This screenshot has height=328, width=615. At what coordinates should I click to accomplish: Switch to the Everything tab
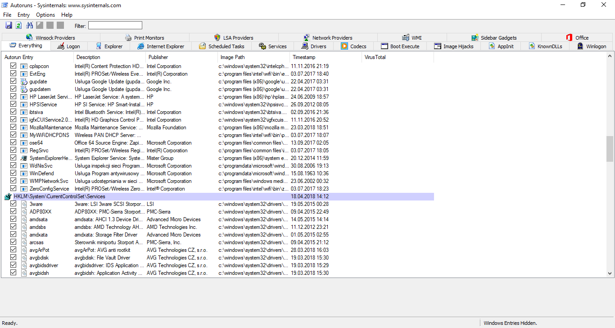pyautogui.click(x=25, y=46)
